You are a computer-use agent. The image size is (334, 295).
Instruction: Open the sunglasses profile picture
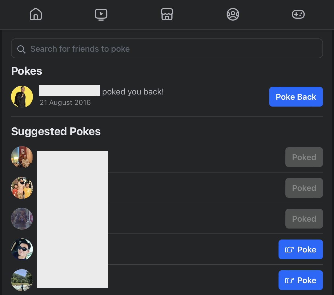[22, 249]
